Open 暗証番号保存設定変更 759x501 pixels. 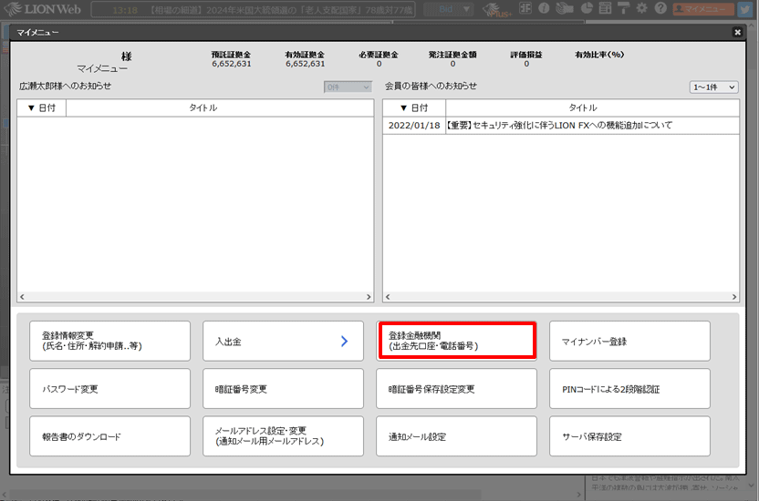(x=456, y=388)
